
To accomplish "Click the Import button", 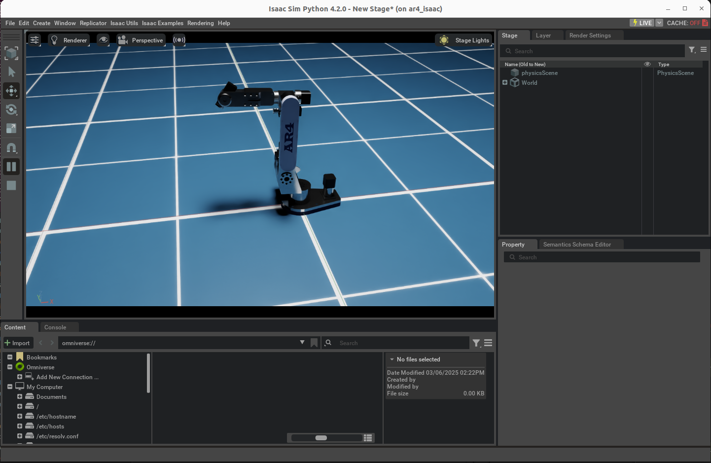I will tap(17, 343).
